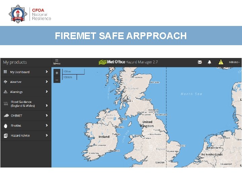This screenshot has height=182, width=242.
Task: Click the Warnings triangle icon
Action: (x=5, y=92)
